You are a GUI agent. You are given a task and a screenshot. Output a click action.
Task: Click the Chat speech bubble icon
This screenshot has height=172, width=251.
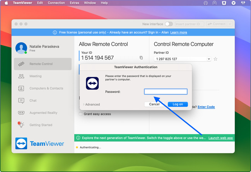point(21,100)
